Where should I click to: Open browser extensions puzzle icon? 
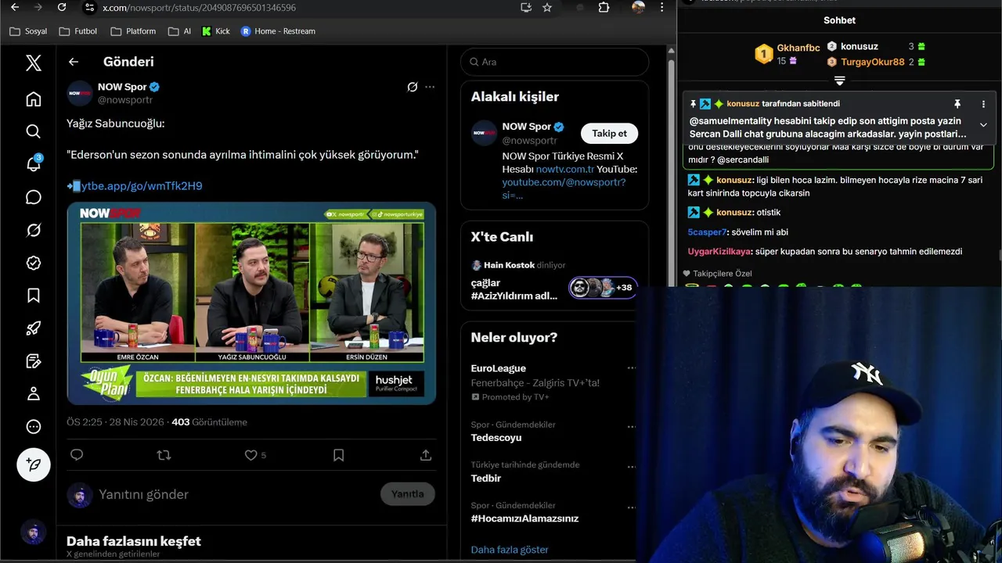point(604,7)
